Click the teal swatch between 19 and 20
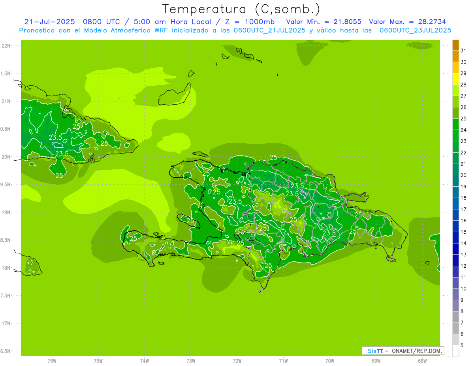The image size is (474, 366). coord(455,181)
